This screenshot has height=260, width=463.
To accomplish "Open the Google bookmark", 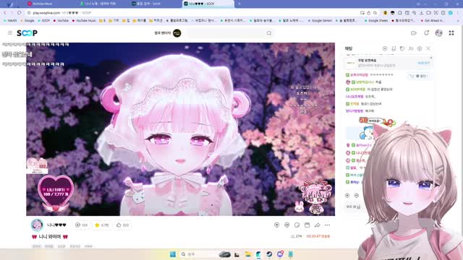I will (x=27, y=21).
